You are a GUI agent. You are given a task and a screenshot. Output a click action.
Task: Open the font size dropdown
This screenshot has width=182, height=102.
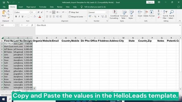pos(36,12)
